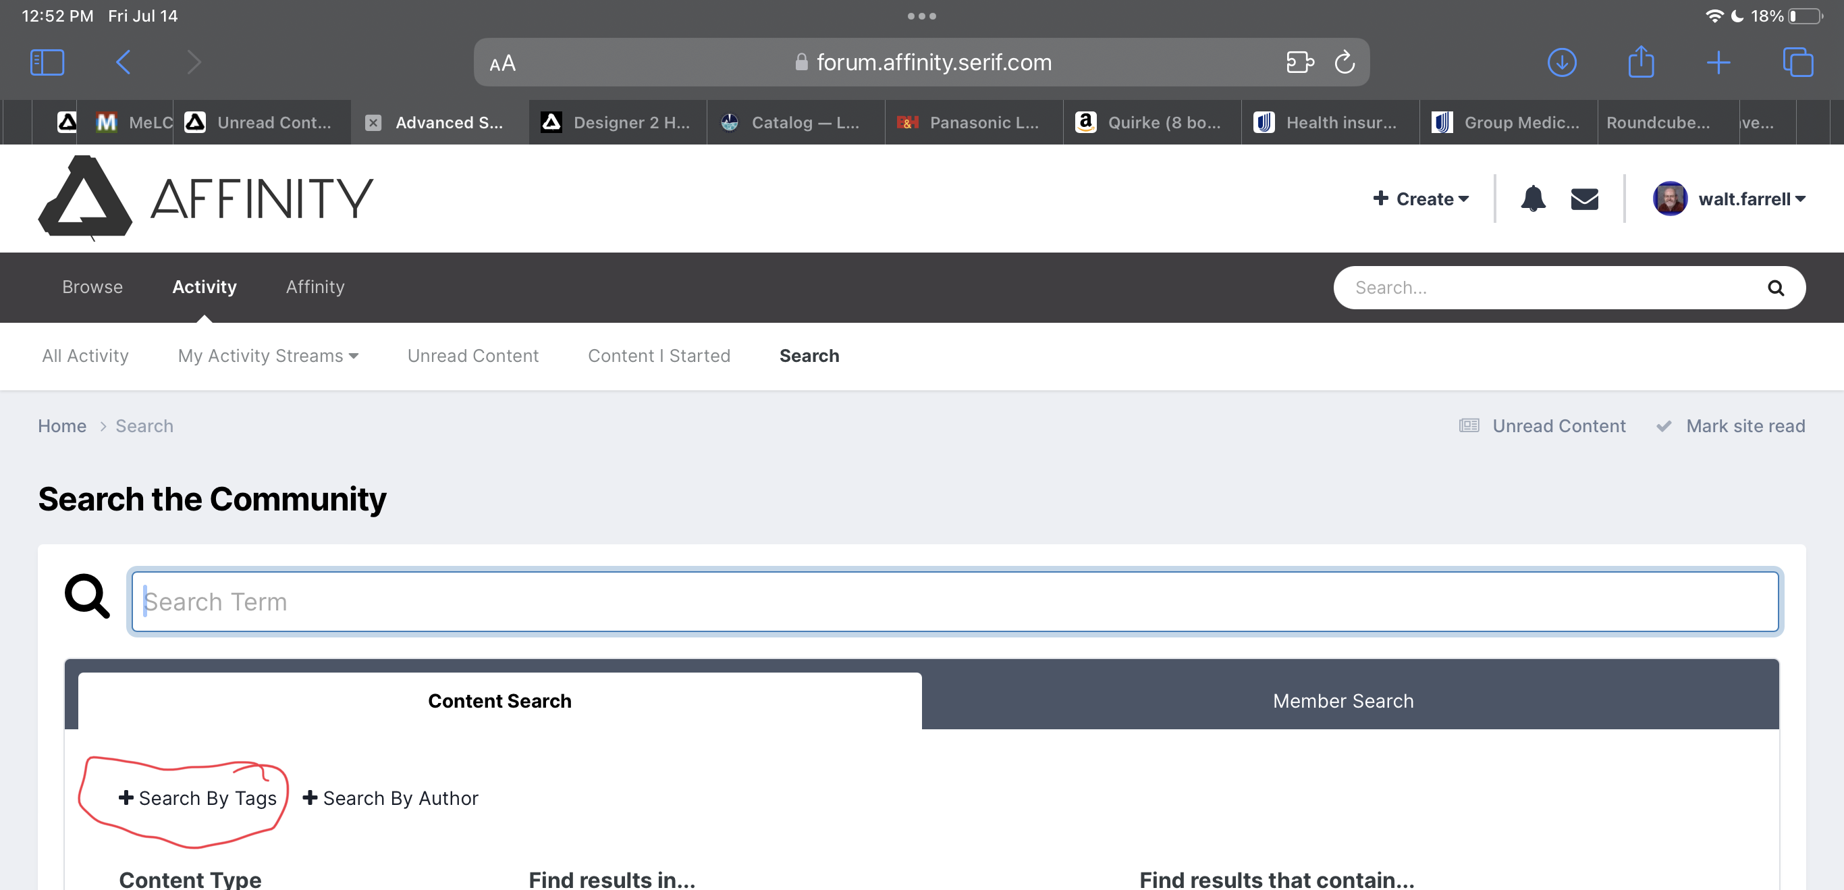Reload the page with the refresh icon
The height and width of the screenshot is (890, 1844).
1345,62
